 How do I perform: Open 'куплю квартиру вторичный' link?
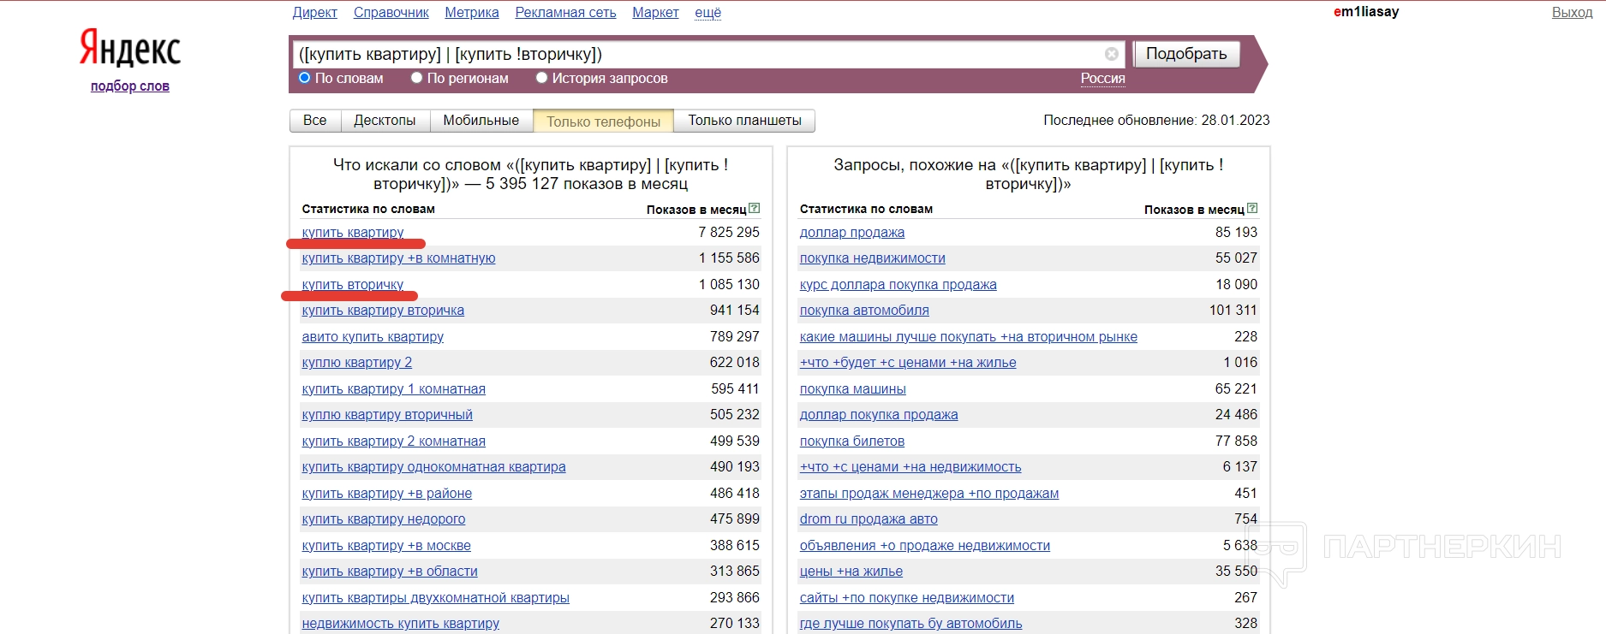point(387,414)
